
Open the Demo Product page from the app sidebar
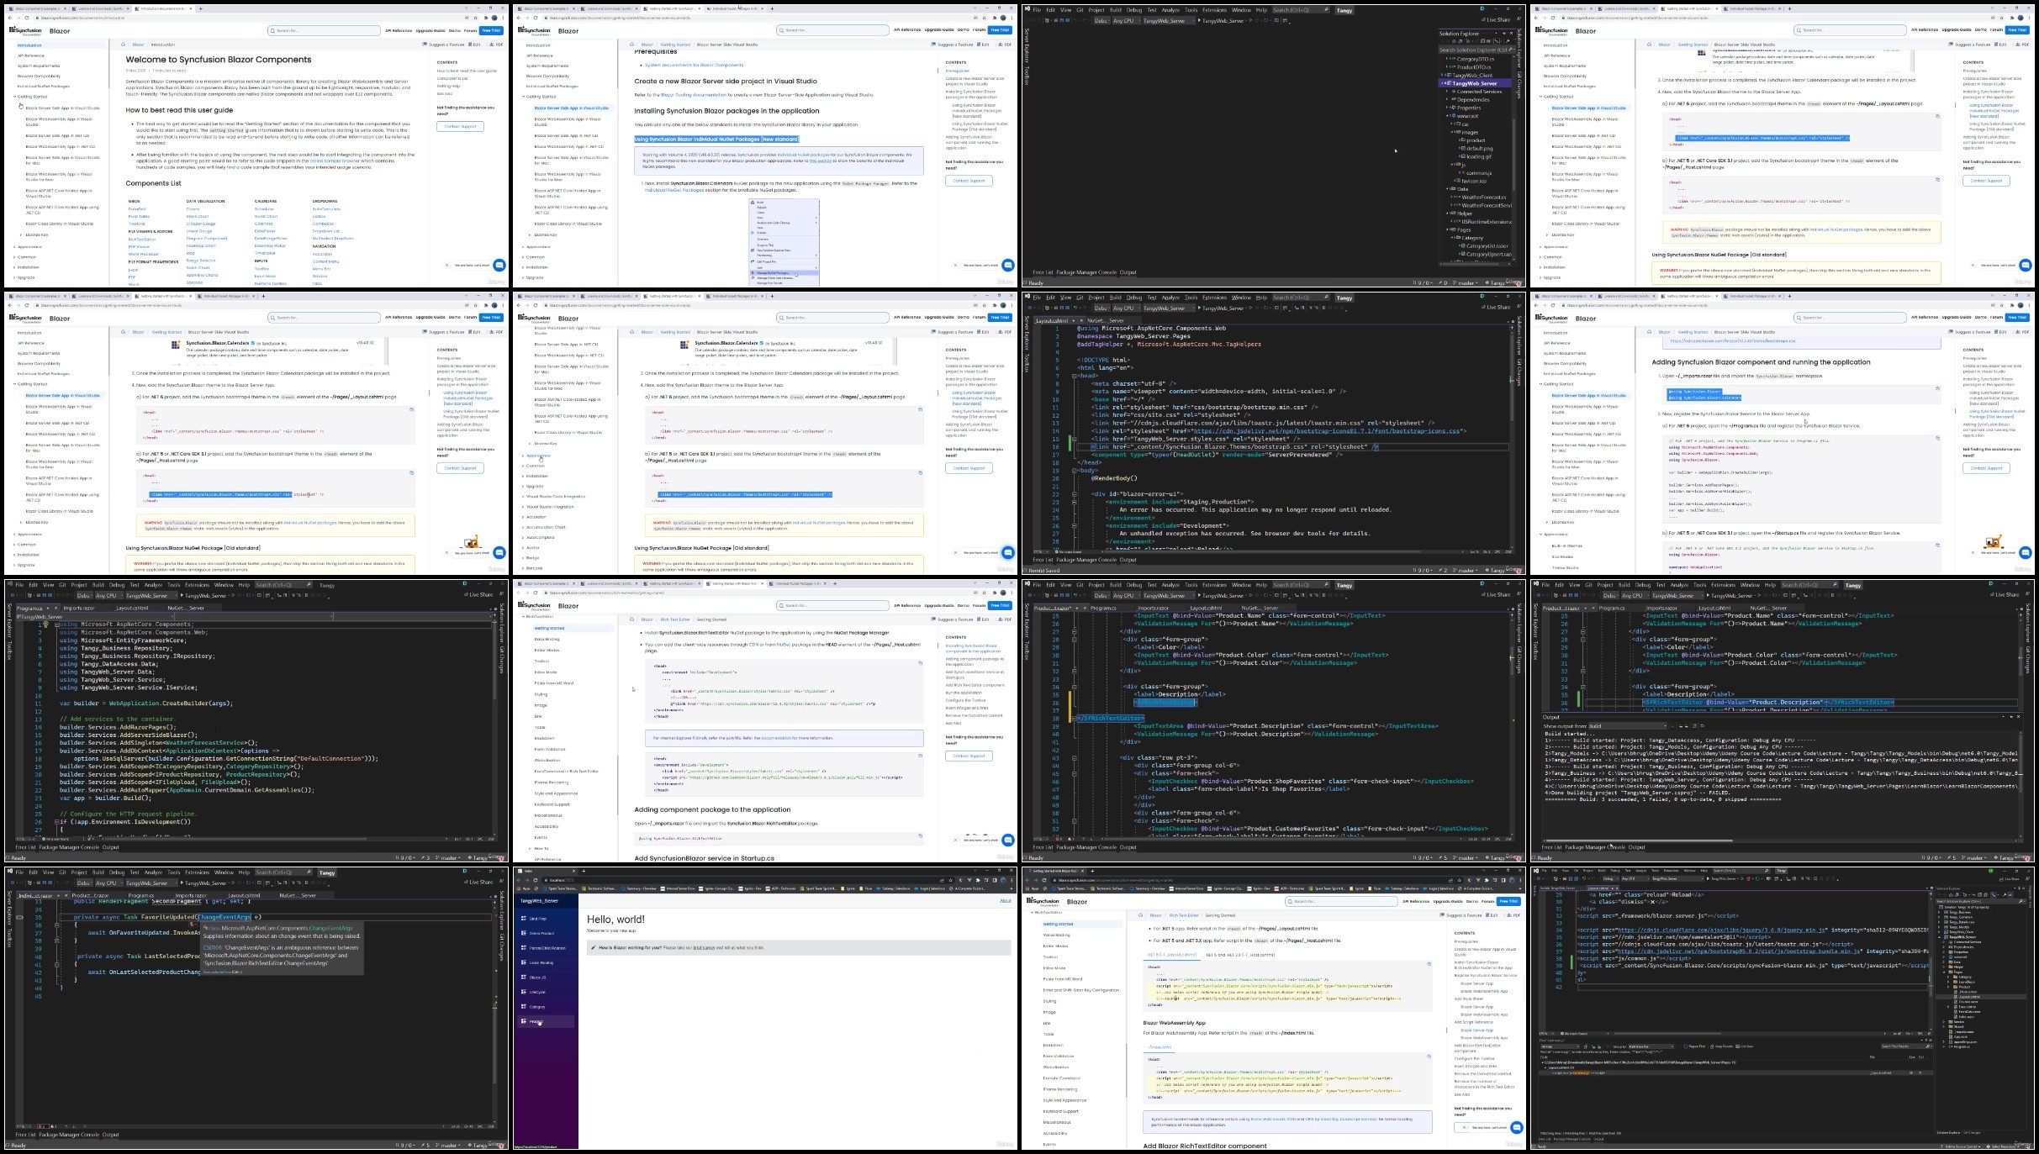pos(541,933)
